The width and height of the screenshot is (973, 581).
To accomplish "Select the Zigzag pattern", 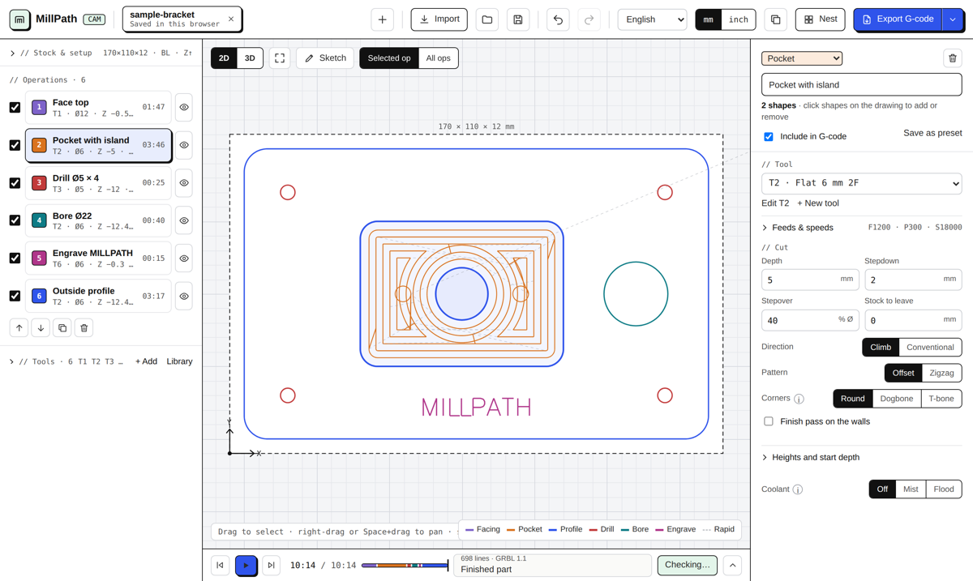I will (941, 373).
